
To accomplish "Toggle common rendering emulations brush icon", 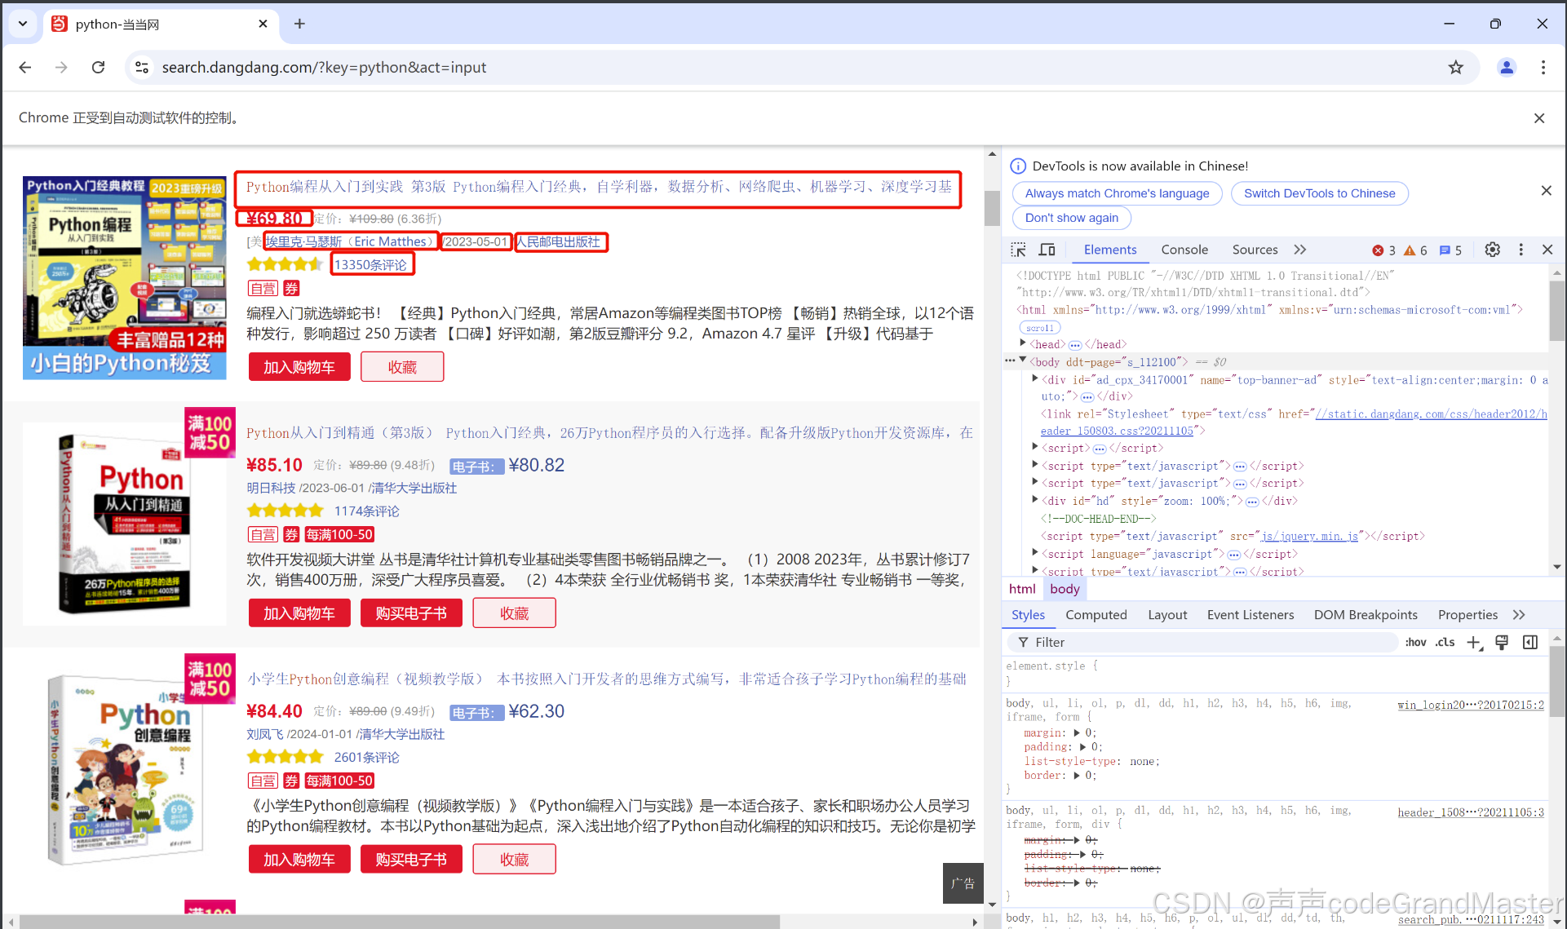I will pos(1502,643).
